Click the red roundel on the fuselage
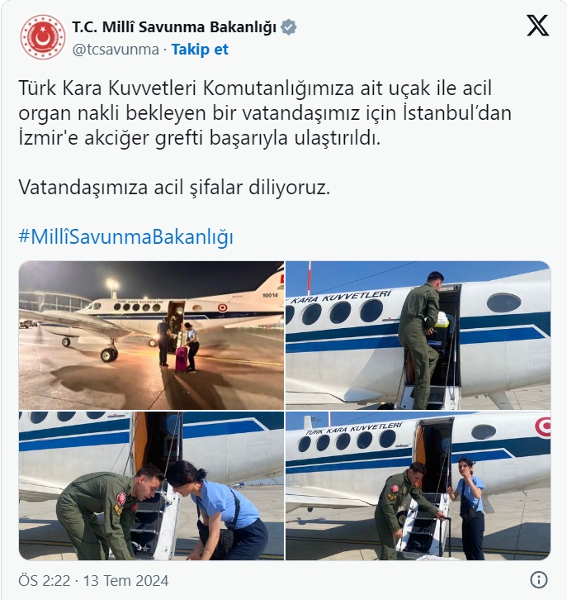This screenshot has width=567, height=600. [x=222, y=307]
